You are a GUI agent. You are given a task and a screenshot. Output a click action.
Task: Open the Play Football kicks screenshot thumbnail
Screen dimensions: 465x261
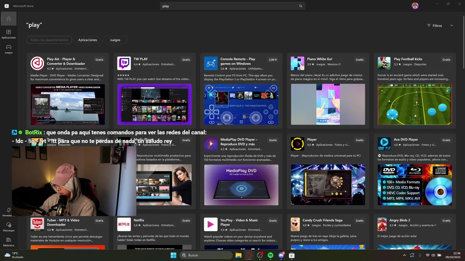click(x=415, y=104)
